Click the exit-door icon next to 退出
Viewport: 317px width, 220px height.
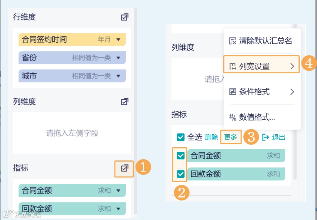click(x=266, y=137)
